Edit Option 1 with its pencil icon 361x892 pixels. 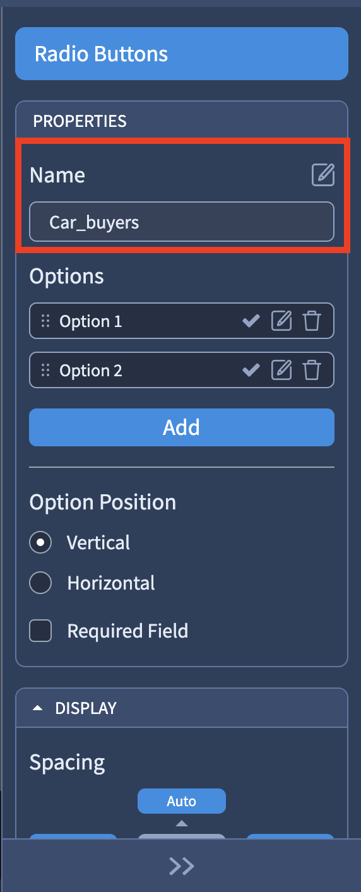point(281,321)
